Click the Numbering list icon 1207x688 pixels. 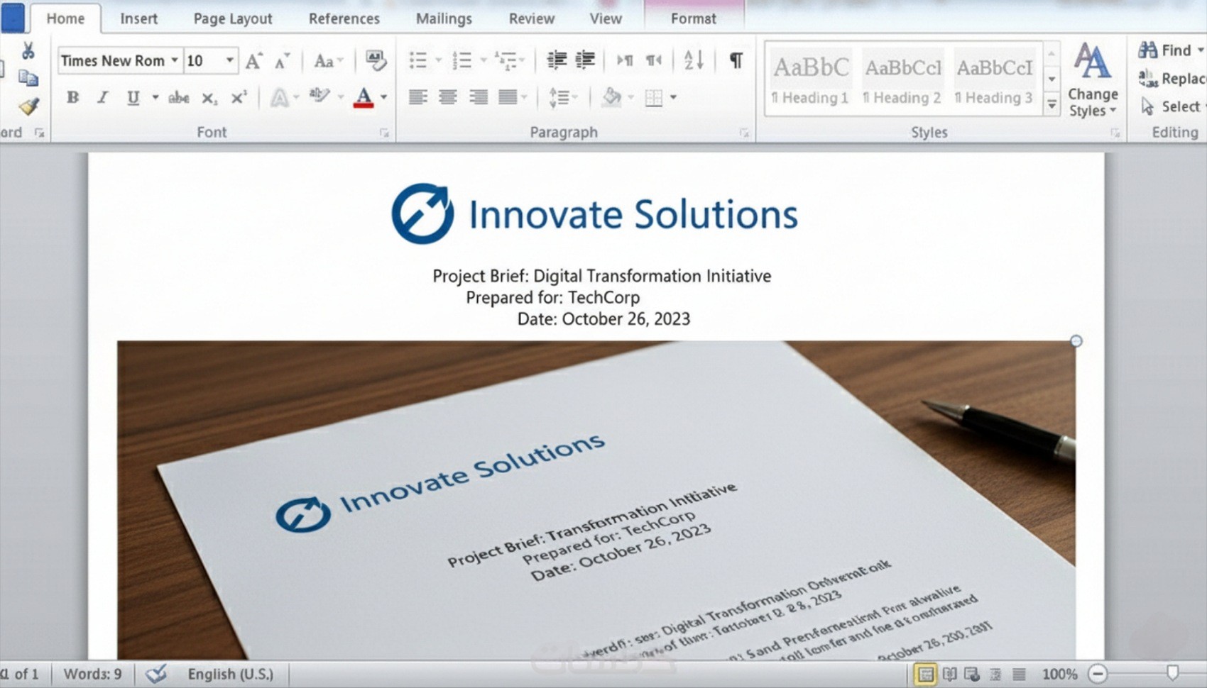(462, 60)
